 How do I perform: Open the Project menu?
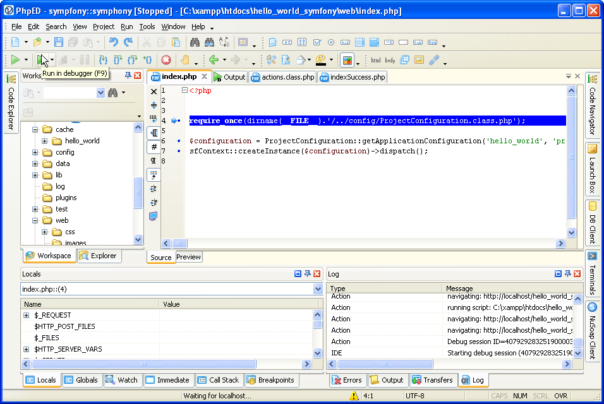(104, 27)
